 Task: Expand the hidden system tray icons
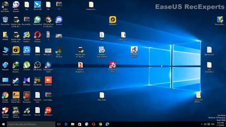pos(202,124)
